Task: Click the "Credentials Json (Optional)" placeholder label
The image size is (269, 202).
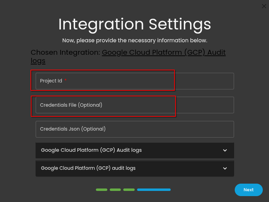Action: [x=73, y=129]
